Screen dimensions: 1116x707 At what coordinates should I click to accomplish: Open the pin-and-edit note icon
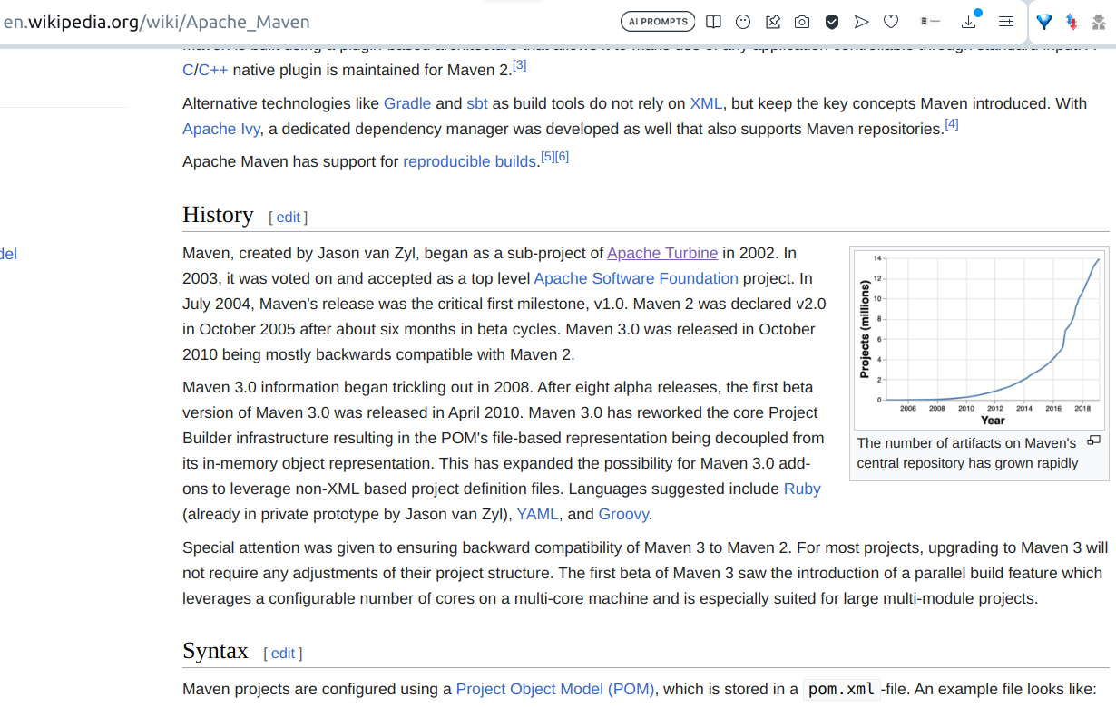773,22
